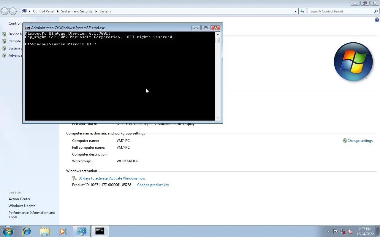The image size is (380, 237).
Task: Go back in Control Panel navigation
Action: pos(5,11)
